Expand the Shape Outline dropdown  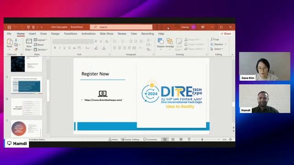tap(195, 44)
